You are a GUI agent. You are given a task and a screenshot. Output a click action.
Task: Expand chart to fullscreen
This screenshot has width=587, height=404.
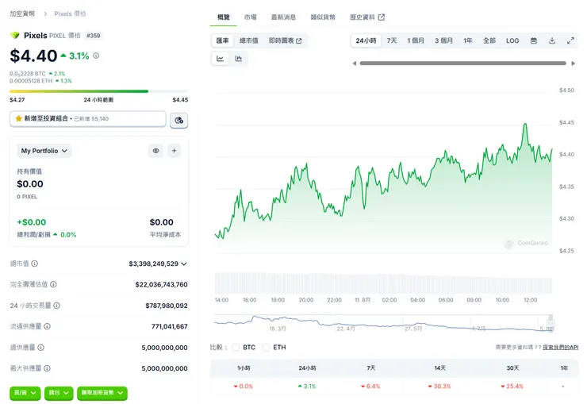[x=570, y=40]
